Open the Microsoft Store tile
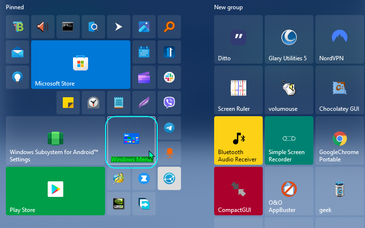This screenshot has width=365, height=228. pos(81,65)
